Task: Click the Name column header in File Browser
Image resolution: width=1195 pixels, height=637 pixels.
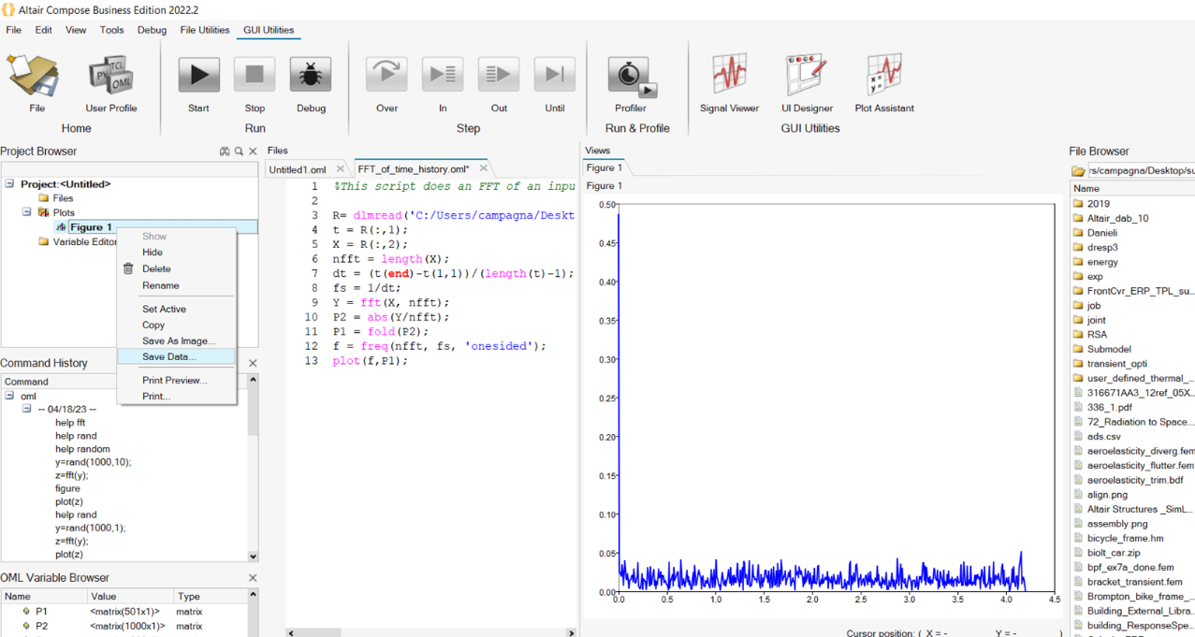Action: pos(1132,188)
